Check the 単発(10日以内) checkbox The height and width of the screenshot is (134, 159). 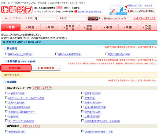[106, 54]
